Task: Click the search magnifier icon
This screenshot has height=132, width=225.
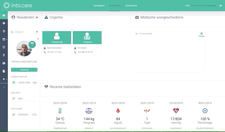Action: 12,32
